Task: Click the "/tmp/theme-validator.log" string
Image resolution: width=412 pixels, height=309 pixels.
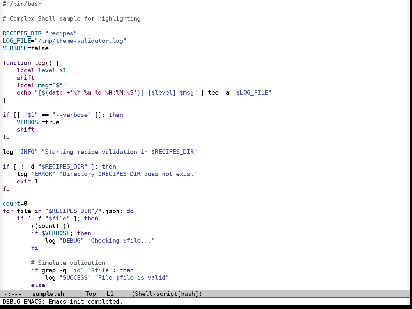Action: tap(80, 41)
